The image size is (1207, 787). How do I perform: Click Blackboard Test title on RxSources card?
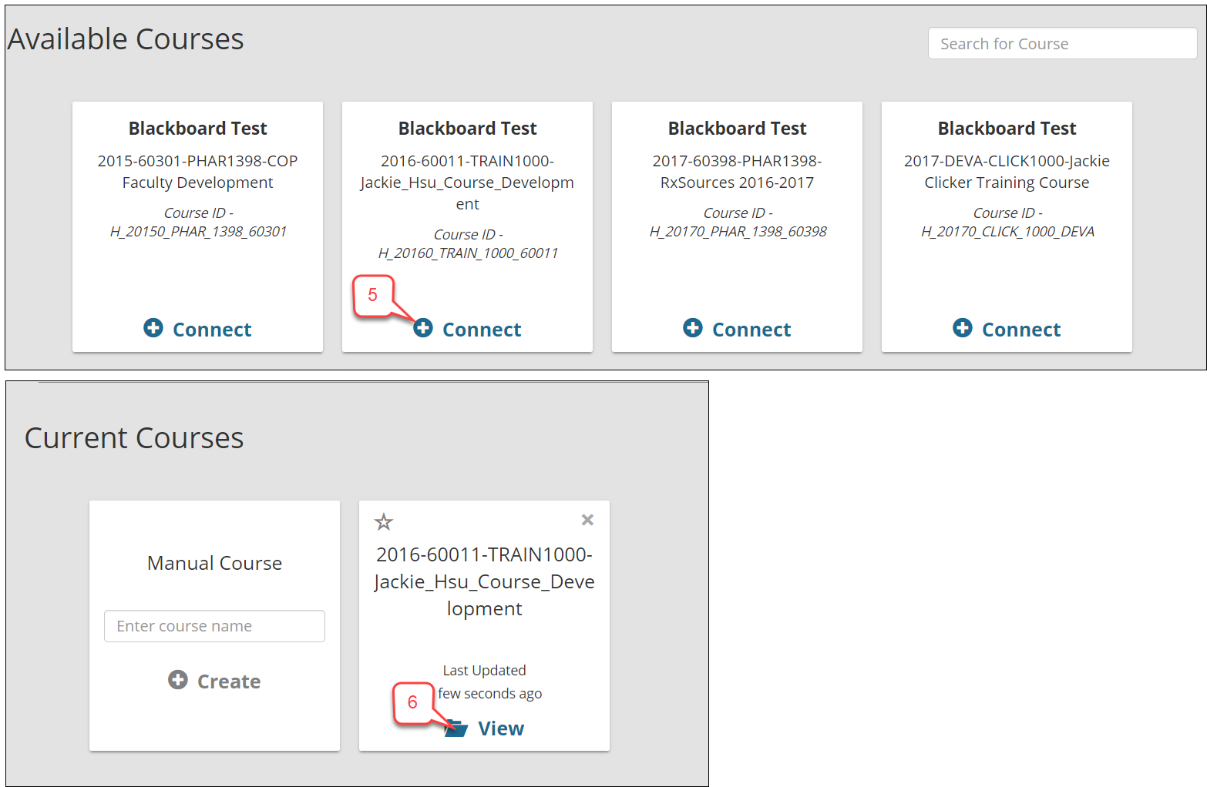[x=737, y=129]
